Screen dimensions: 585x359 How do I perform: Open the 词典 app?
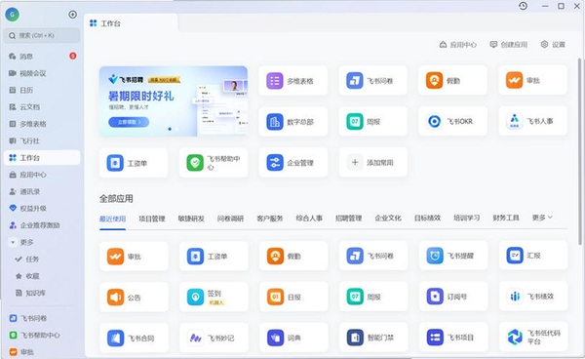point(293,338)
